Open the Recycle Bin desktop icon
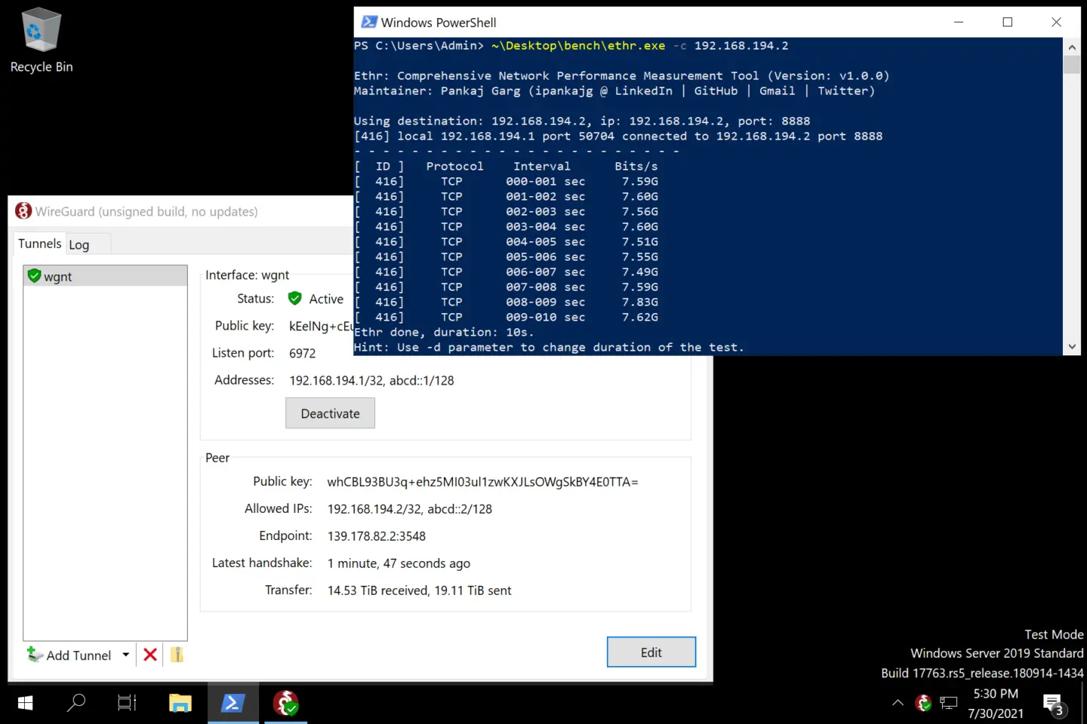The image size is (1087, 724). pos(41,41)
